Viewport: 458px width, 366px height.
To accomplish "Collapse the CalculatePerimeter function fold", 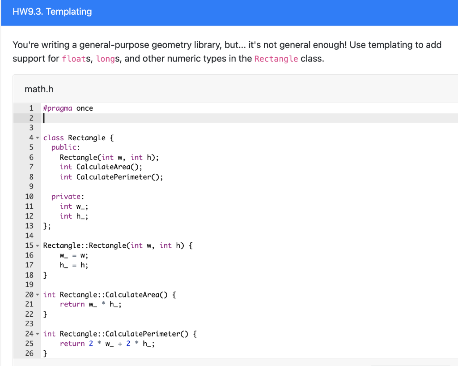I will tap(37, 334).
